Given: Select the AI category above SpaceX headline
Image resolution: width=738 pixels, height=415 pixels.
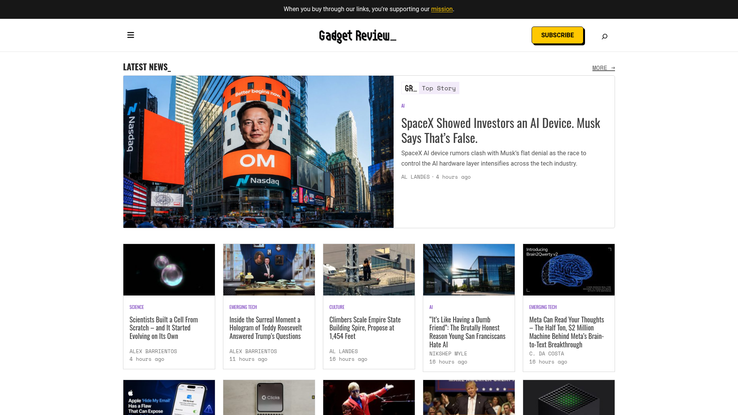Looking at the screenshot, I should (x=403, y=106).
